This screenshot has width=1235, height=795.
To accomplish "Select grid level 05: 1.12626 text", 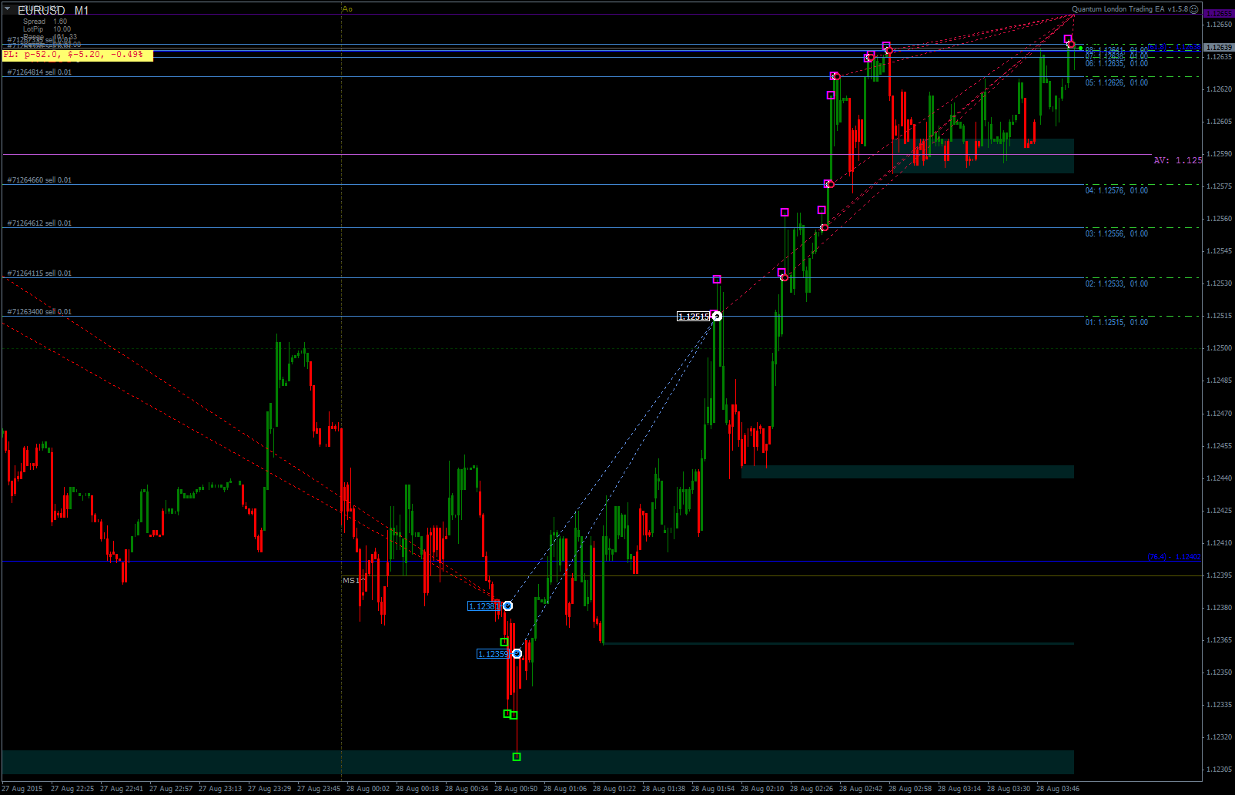I will [1116, 82].
